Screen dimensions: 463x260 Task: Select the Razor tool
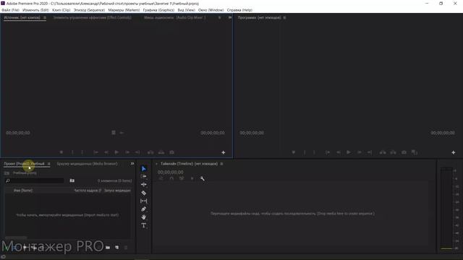tap(144, 193)
